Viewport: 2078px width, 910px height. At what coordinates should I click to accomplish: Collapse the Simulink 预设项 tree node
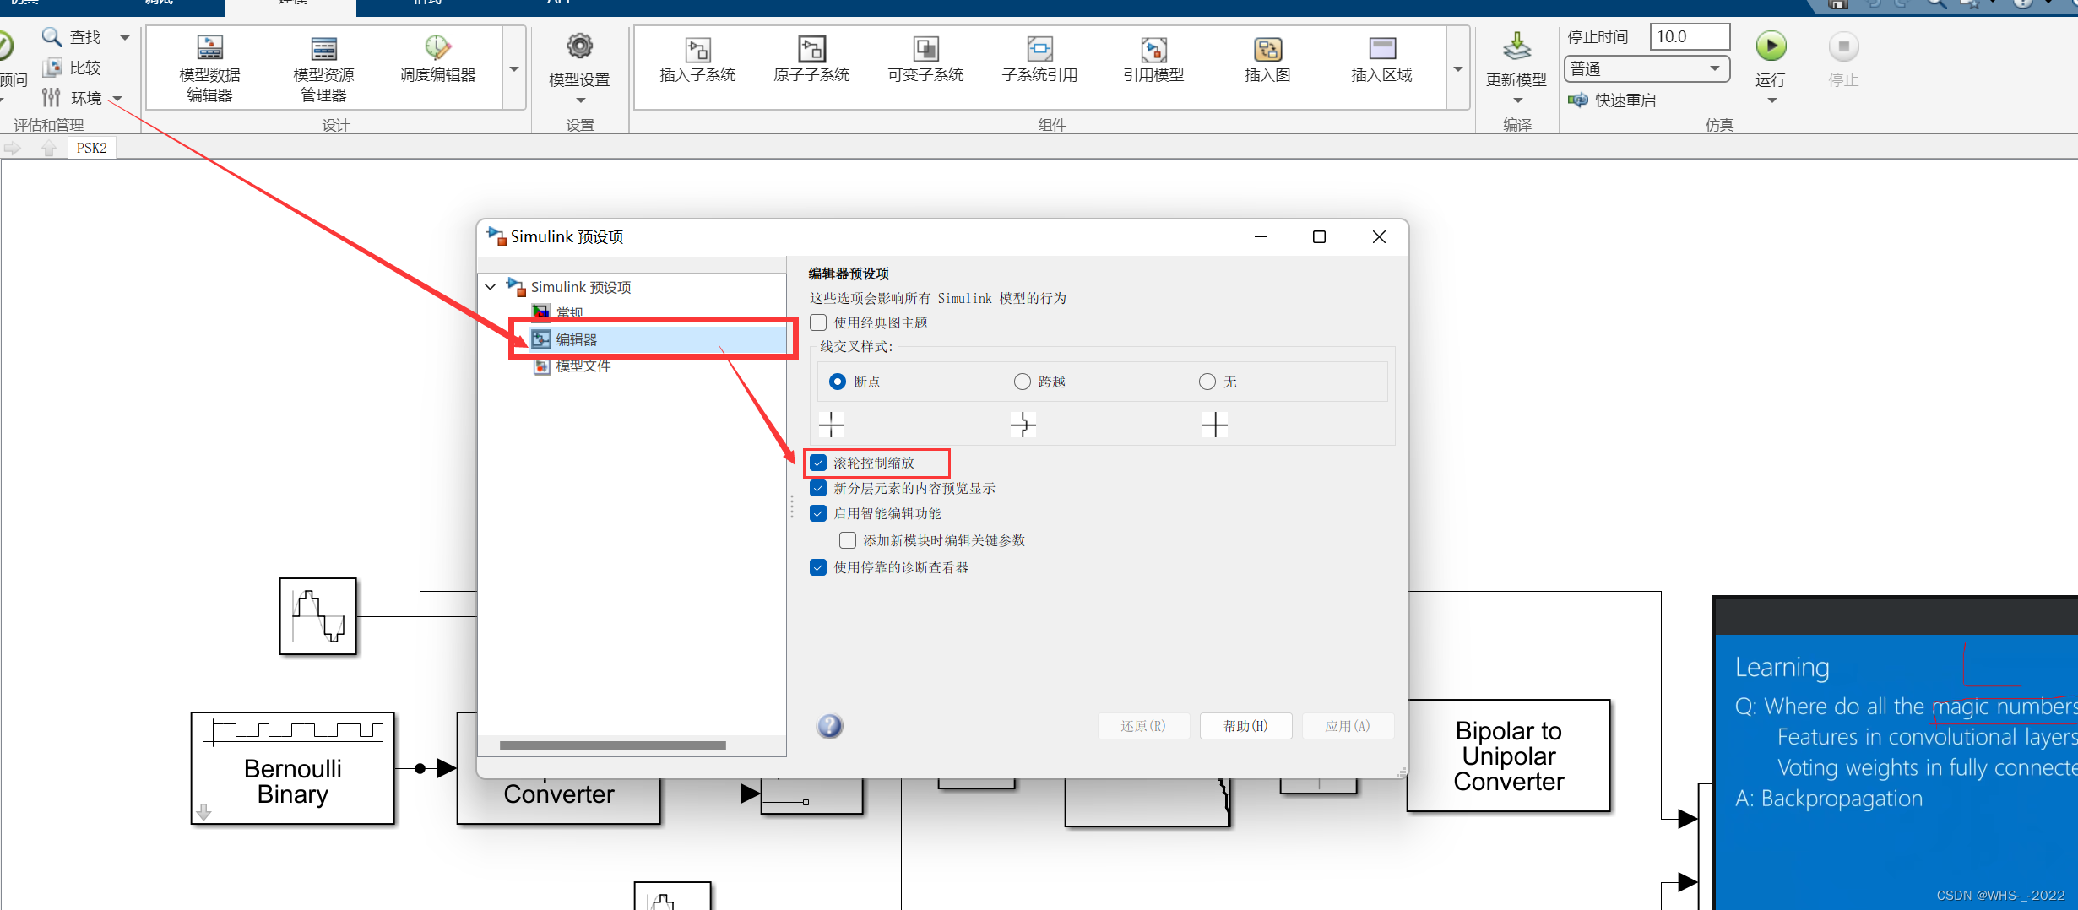(490, 287)
